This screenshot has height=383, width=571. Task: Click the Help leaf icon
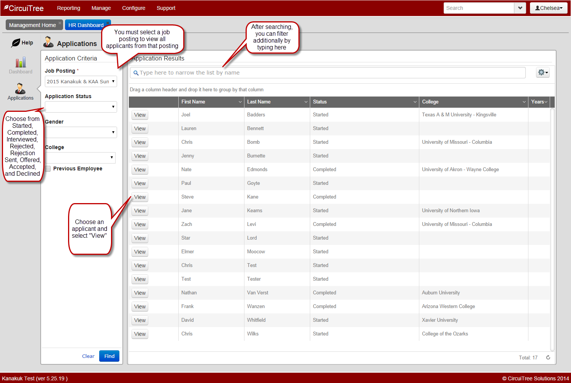click(16, 43)
